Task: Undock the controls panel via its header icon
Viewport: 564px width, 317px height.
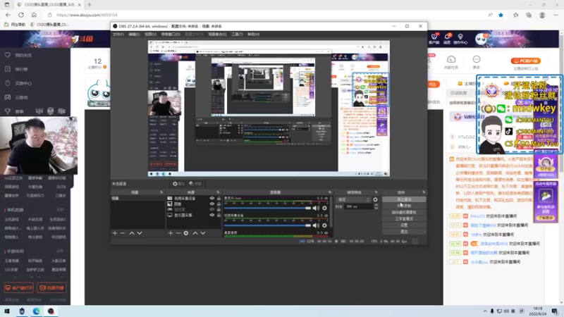Action: pos(424,192)
